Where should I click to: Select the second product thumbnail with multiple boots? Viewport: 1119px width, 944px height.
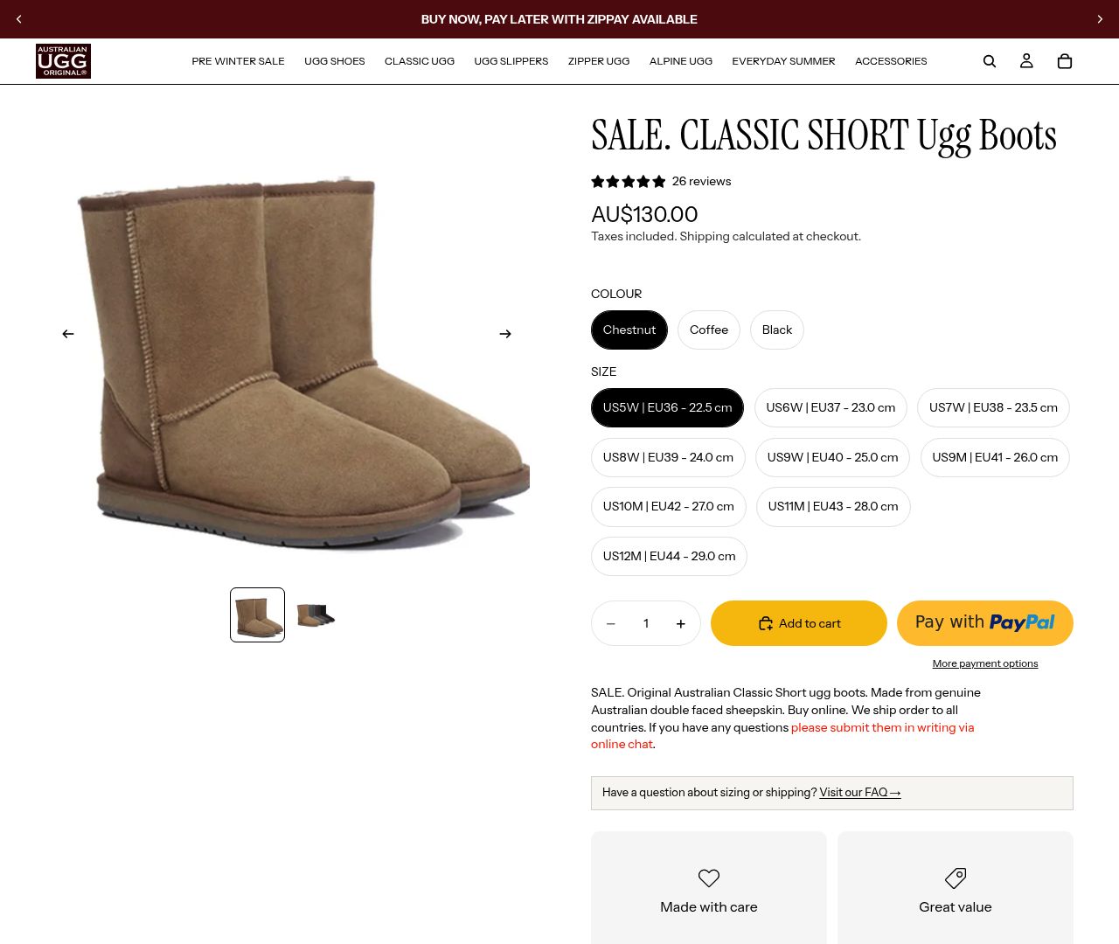316,615
